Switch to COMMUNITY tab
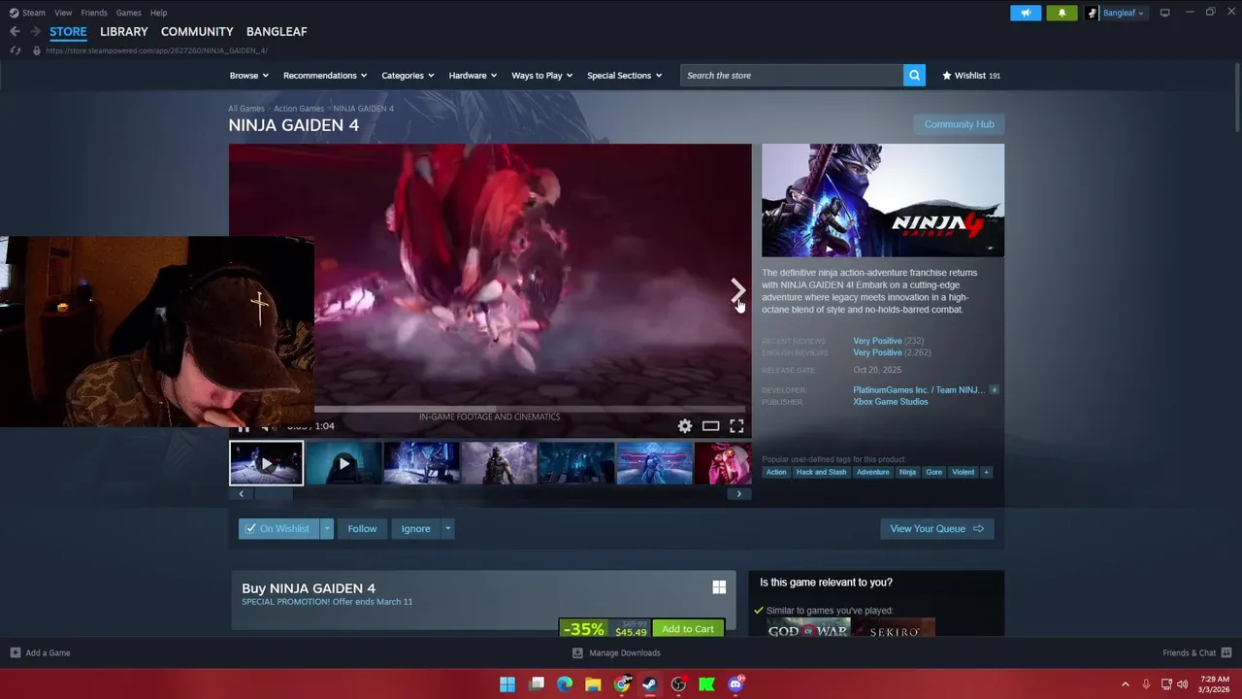This screenshot has height=699, width=1242. [197, 32]
